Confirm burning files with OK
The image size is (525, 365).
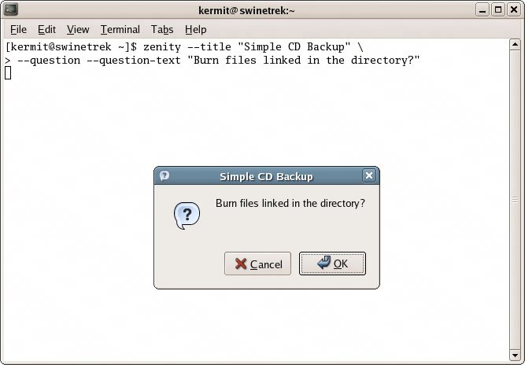[332, 264]
